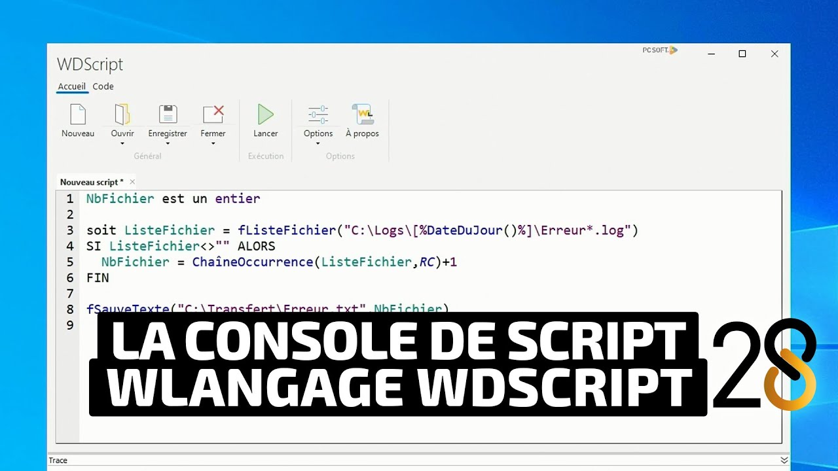This screenshot has height=471, width=838.
Task: Place cursor on "NbFichier est un entier" line
Action: tap(173, 199)
